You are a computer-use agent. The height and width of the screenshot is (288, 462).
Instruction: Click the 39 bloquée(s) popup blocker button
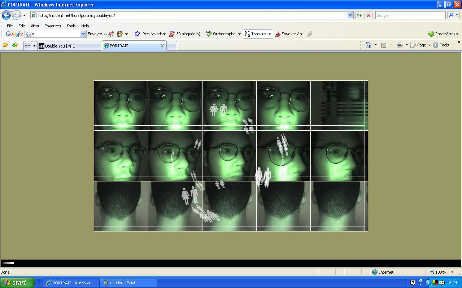pos(185,34)
